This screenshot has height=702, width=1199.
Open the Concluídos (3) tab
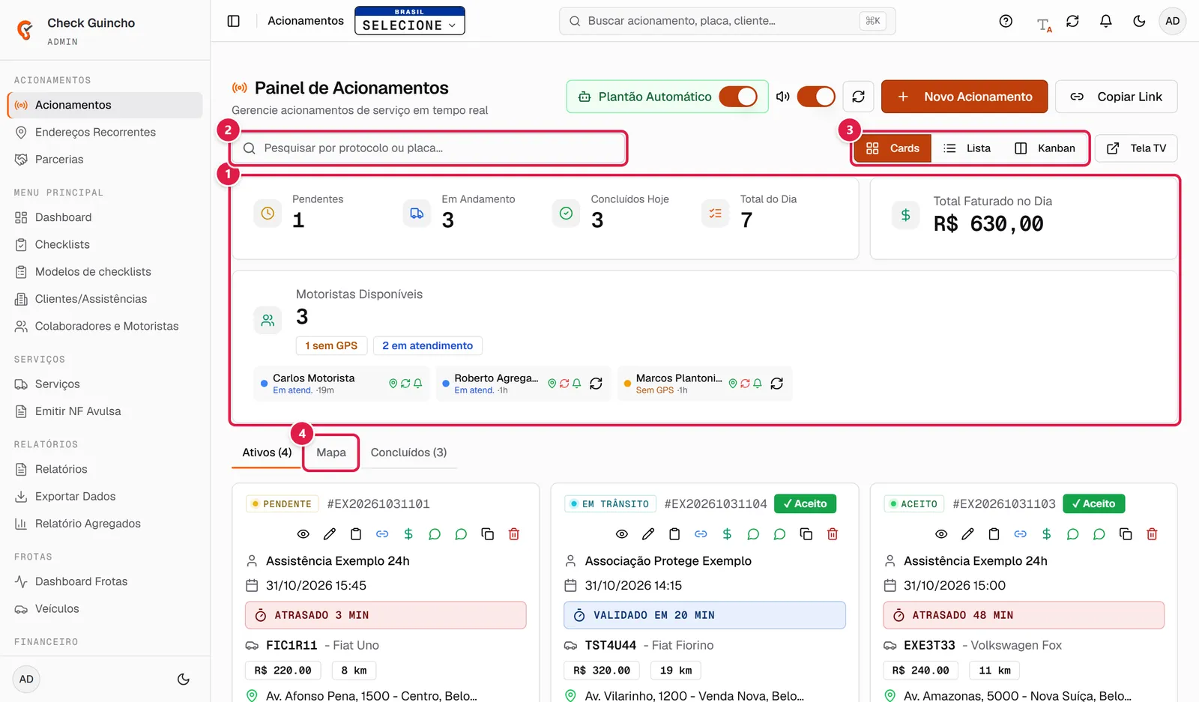coord(408,453)
